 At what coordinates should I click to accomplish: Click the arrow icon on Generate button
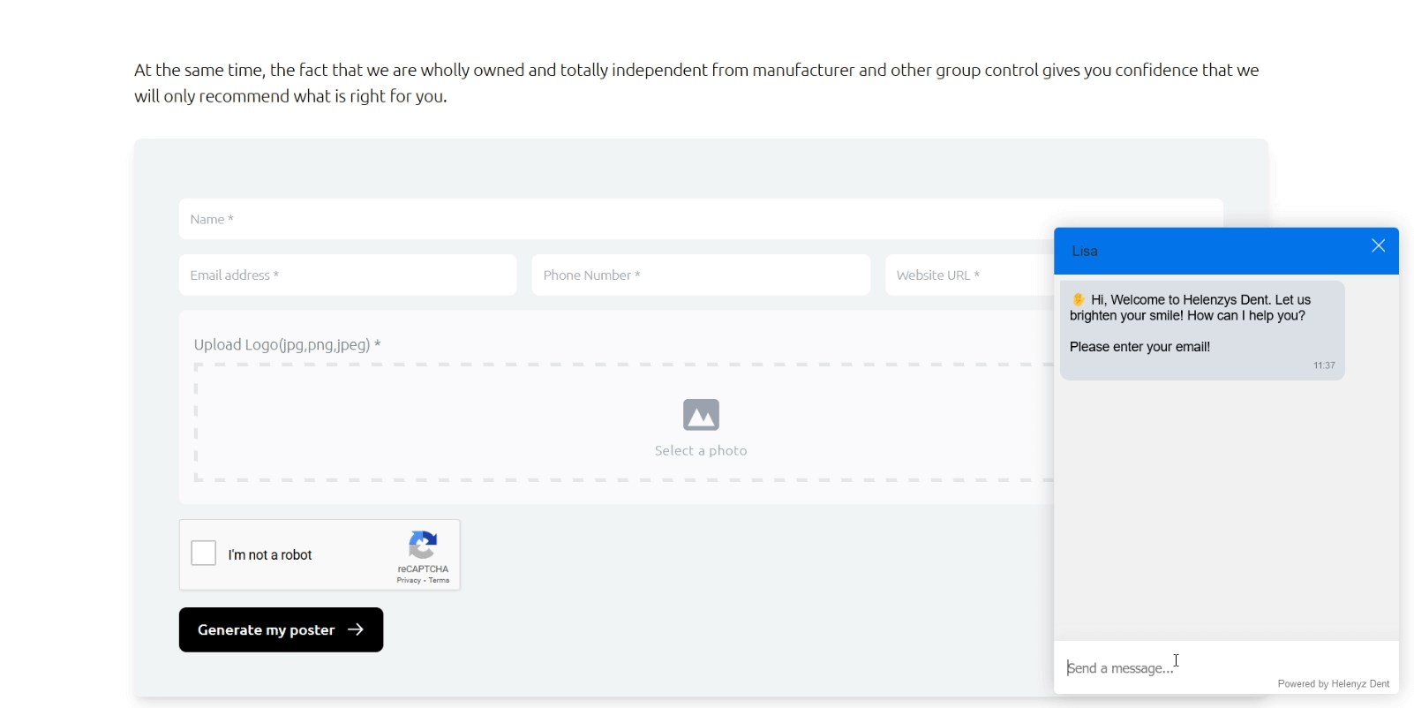pos(356,629)
